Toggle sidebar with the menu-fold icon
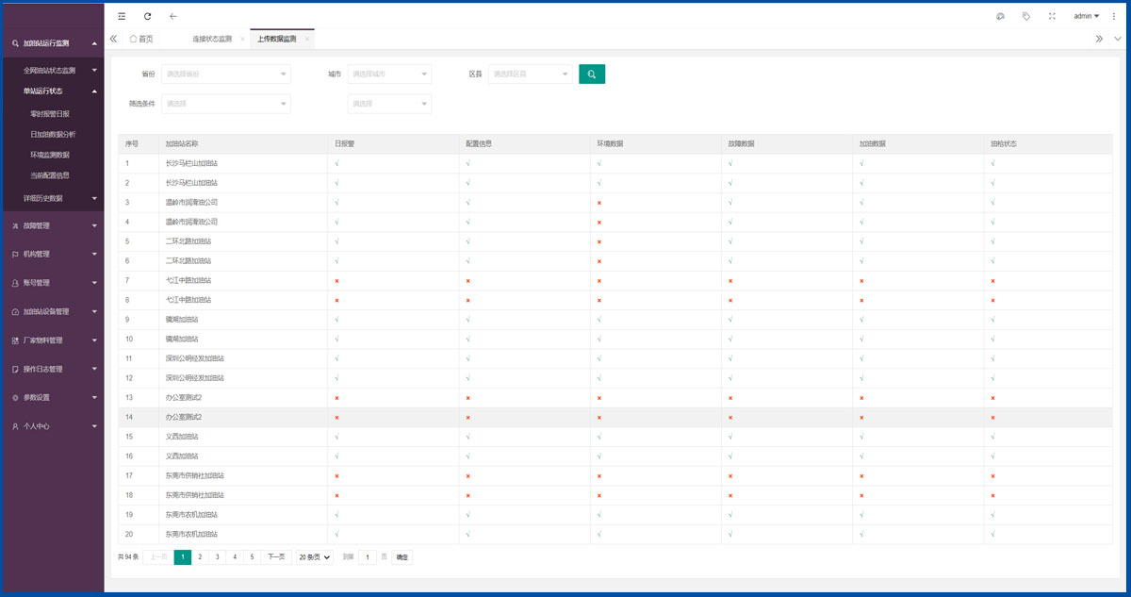This screenshot has height=597, width=1131. point(122,16)
